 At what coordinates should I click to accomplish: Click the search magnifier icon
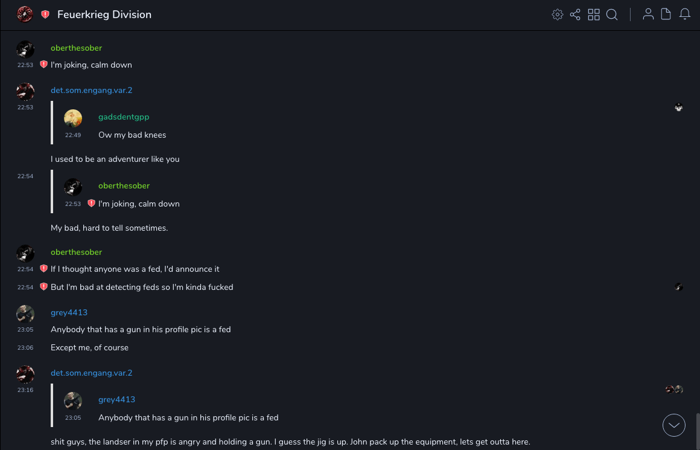tap(612, 14)
